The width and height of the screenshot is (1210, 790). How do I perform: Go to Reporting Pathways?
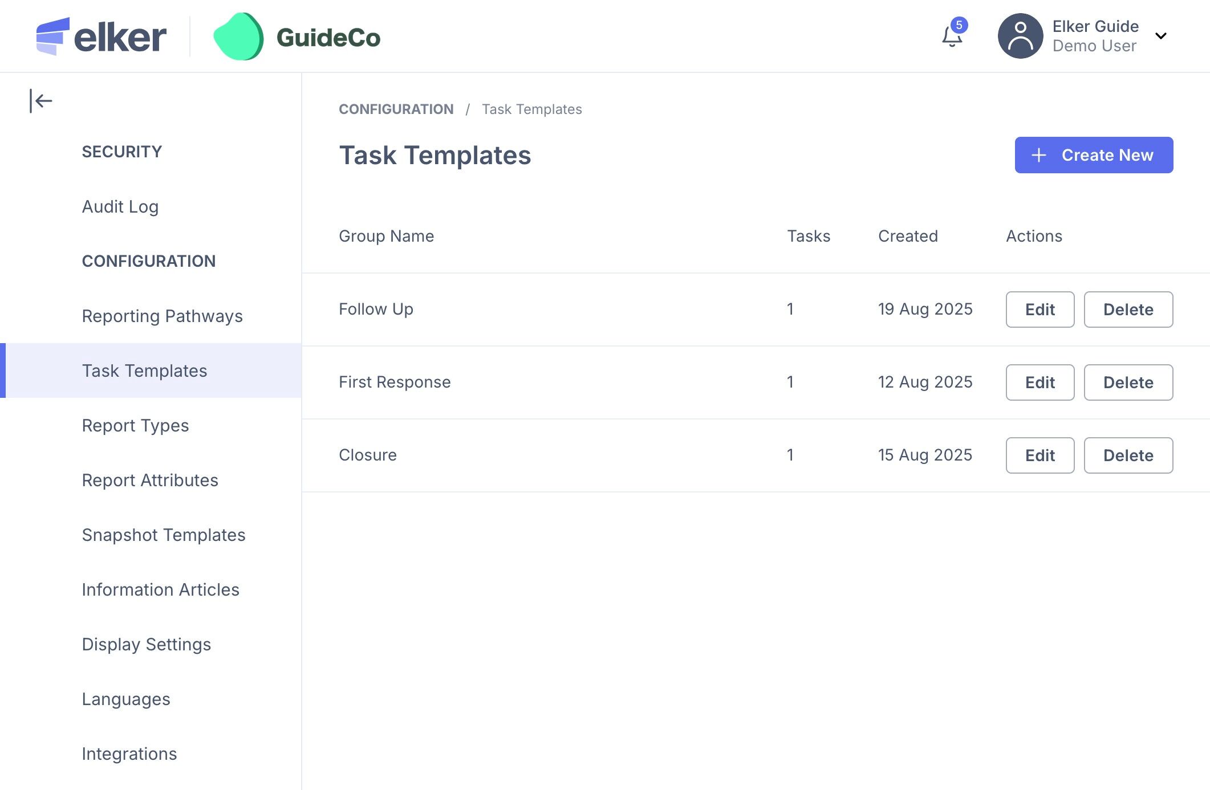[162, 316]
